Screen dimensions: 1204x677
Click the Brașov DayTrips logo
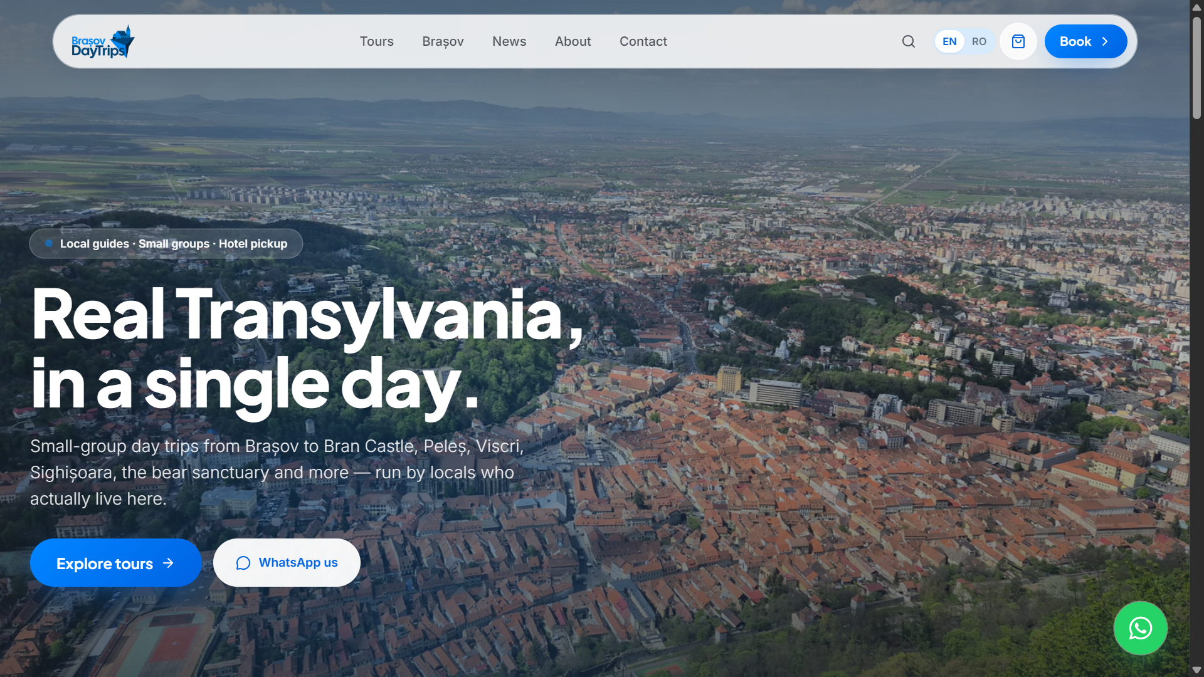point(103,41)
